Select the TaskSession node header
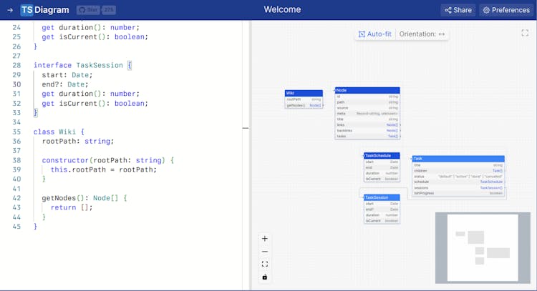The height and width of the screenshot is (291, 537). [x=382, y=197]
